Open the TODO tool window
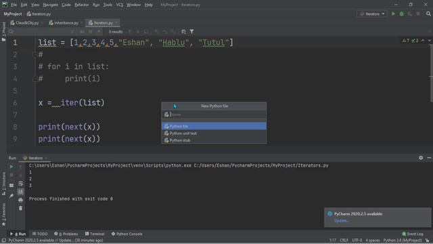This screenshot has width=433, height=244. (40, 234)
